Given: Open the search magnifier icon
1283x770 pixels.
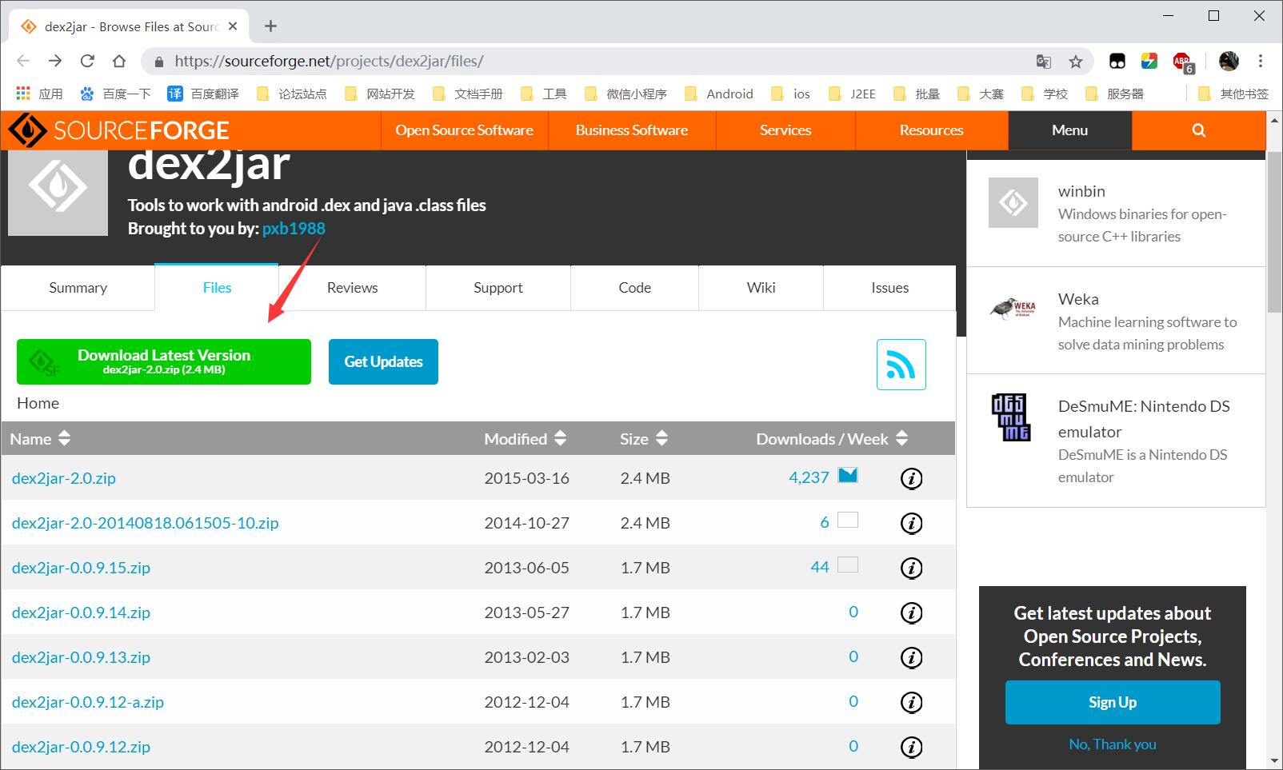Looking at the screenshot, I should 1198,130.
